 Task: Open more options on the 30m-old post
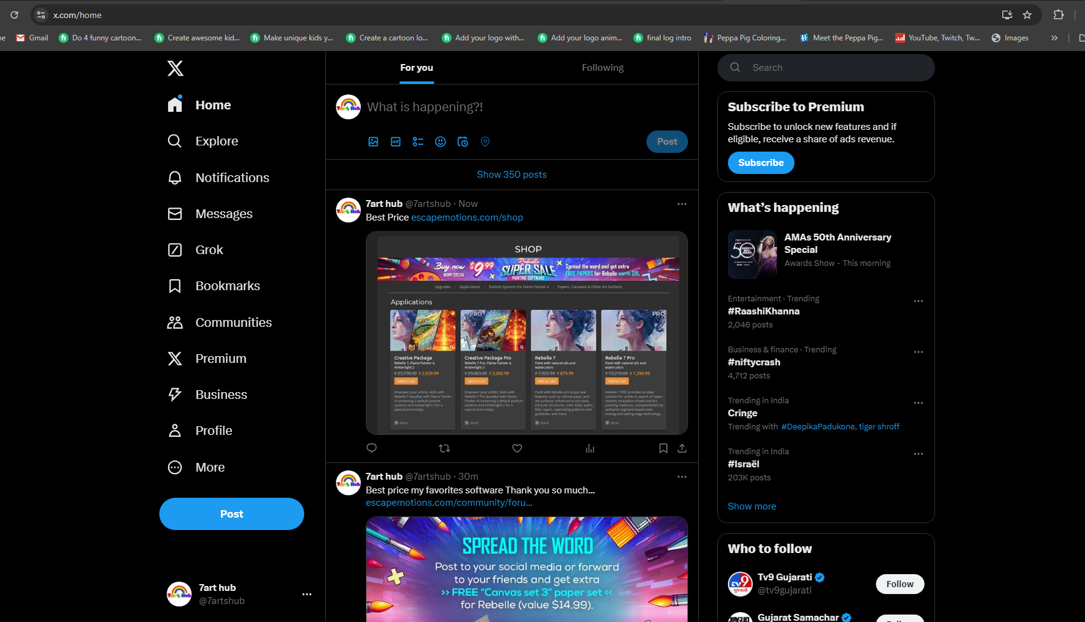(682, 477)
